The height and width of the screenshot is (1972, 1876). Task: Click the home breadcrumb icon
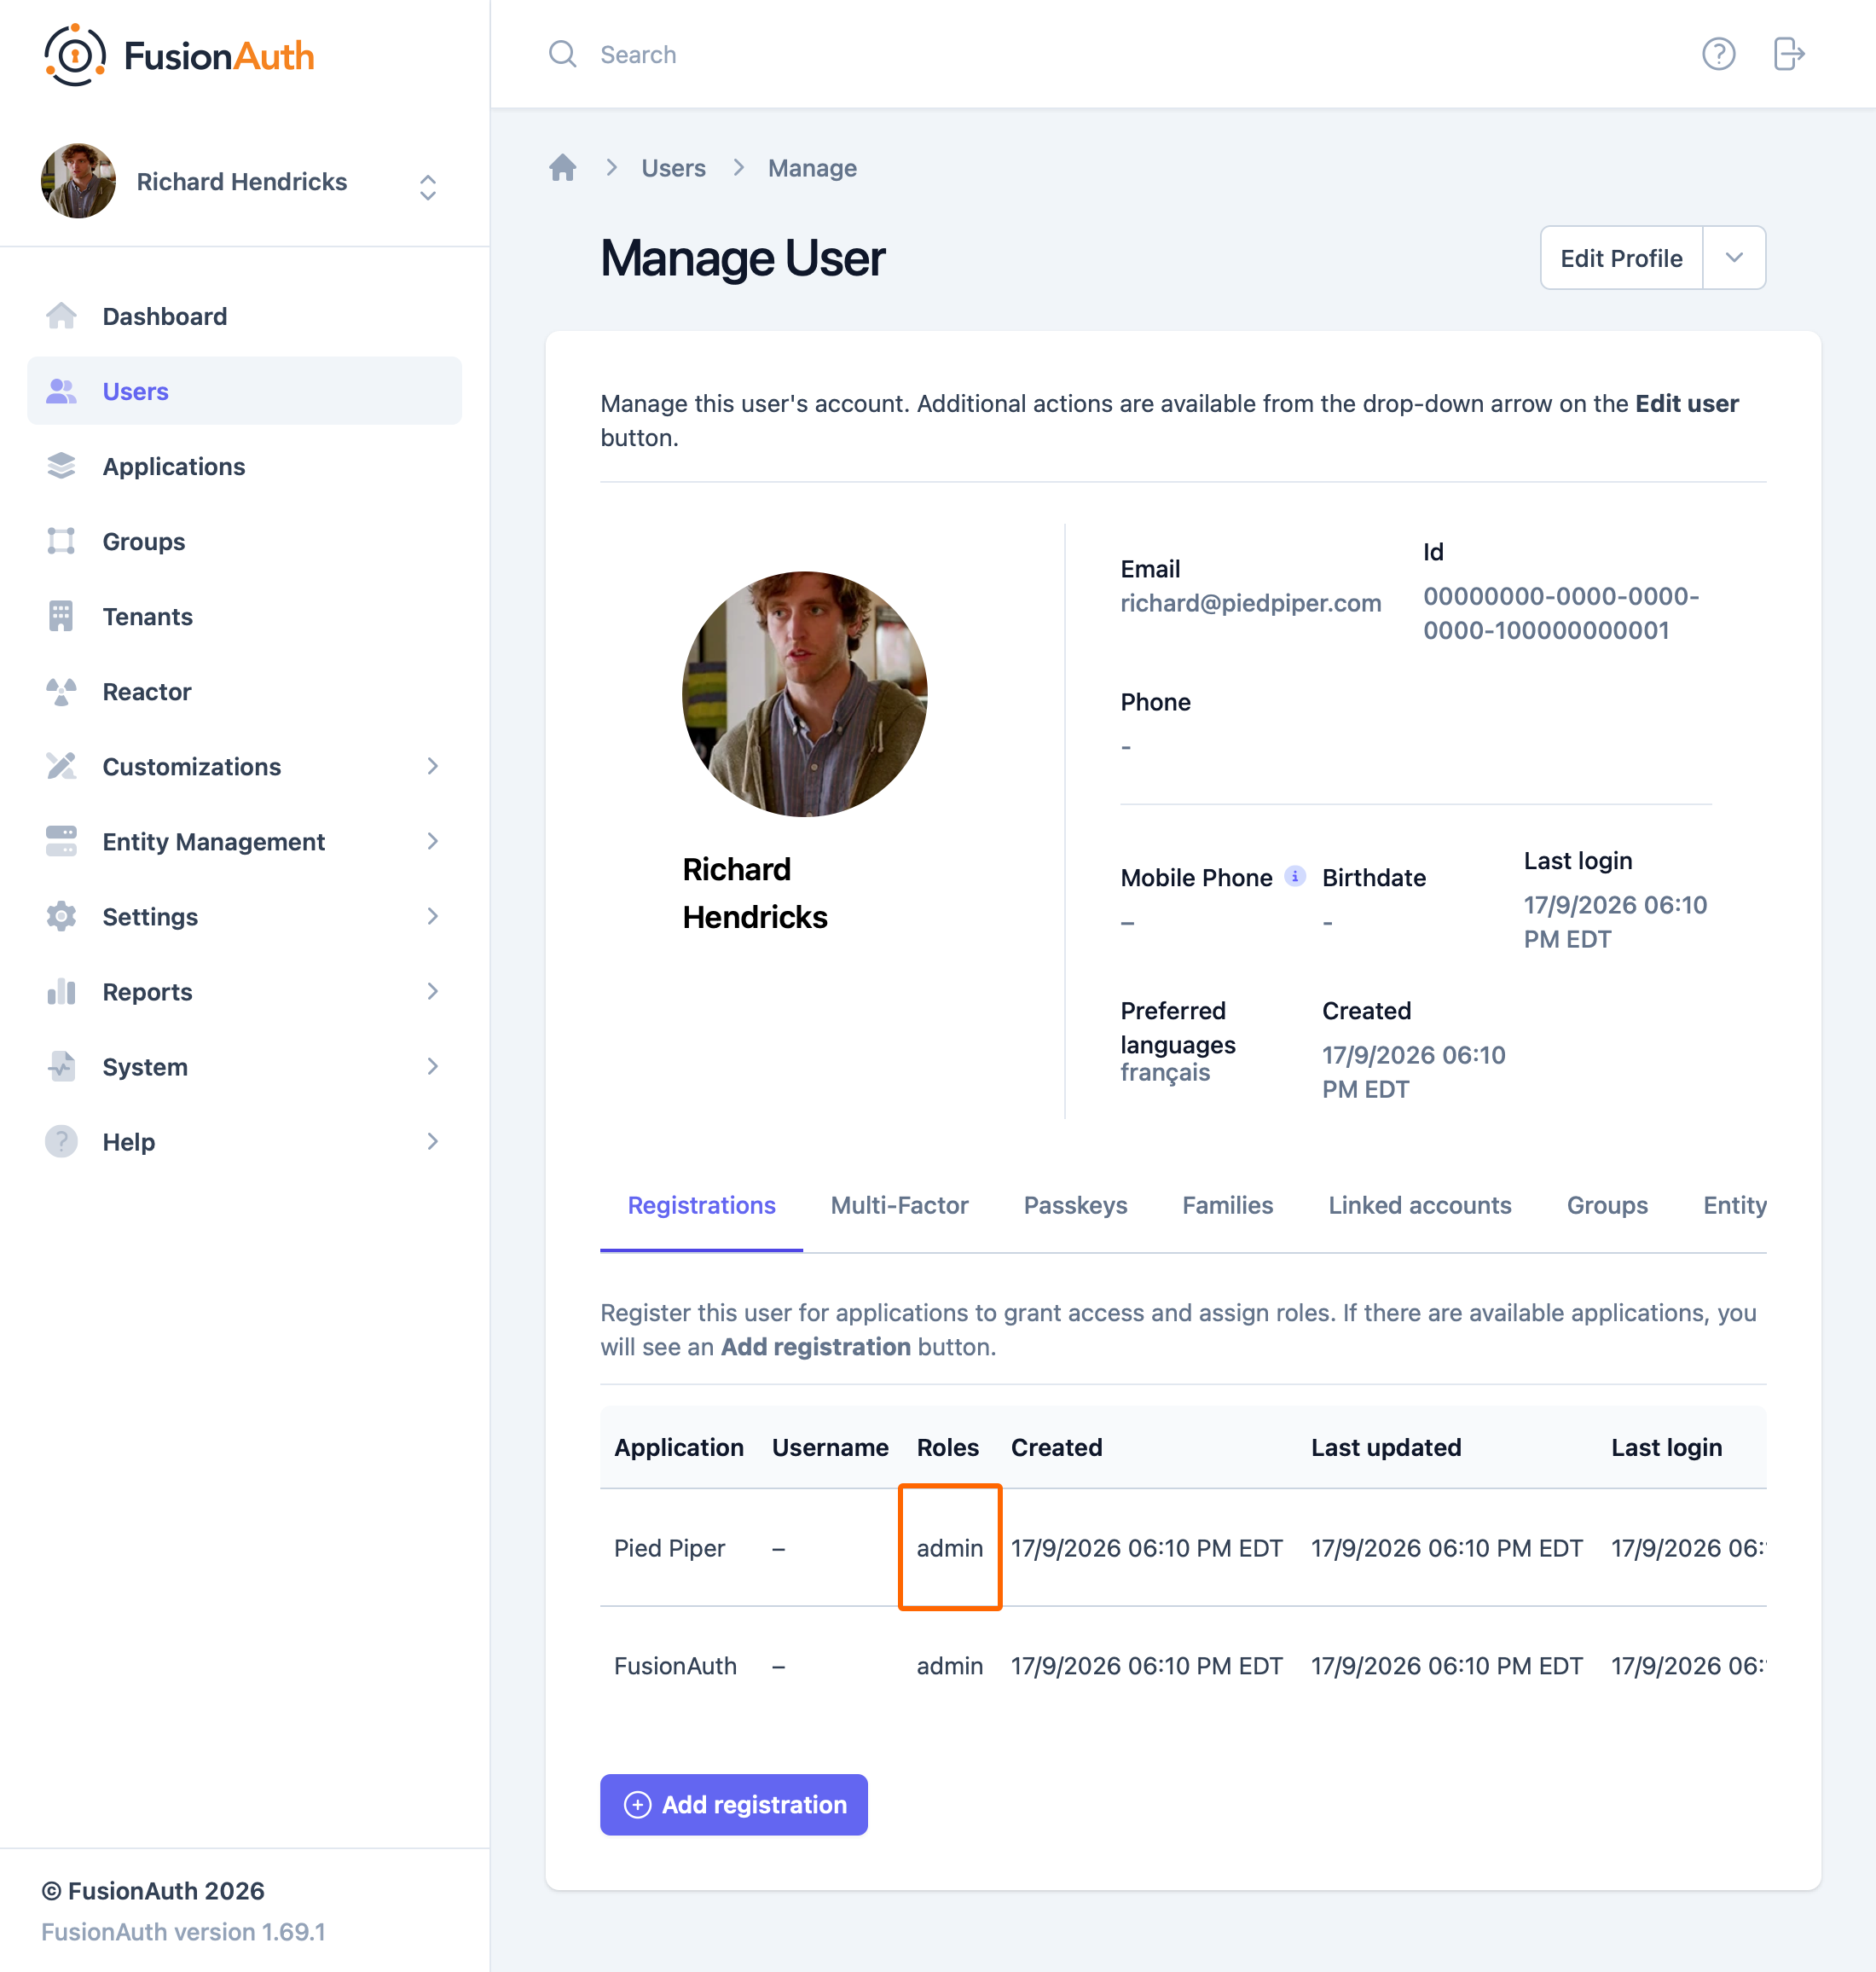point(563,167)
